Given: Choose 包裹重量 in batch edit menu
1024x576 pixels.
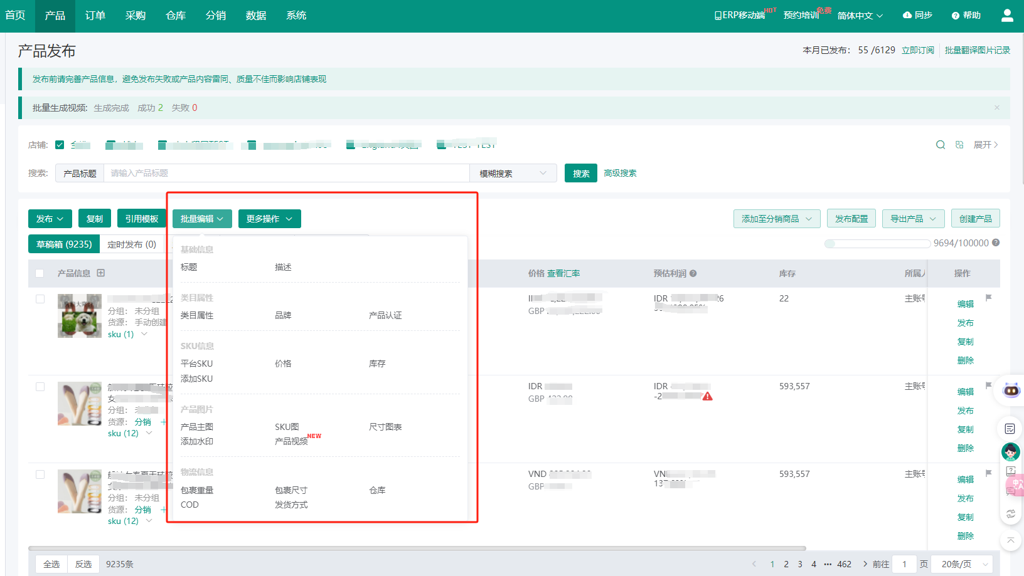Looking at the screenshot, I should pos(197,490).
